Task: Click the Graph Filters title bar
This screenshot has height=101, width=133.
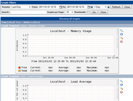Action: (x=67, y=3)
